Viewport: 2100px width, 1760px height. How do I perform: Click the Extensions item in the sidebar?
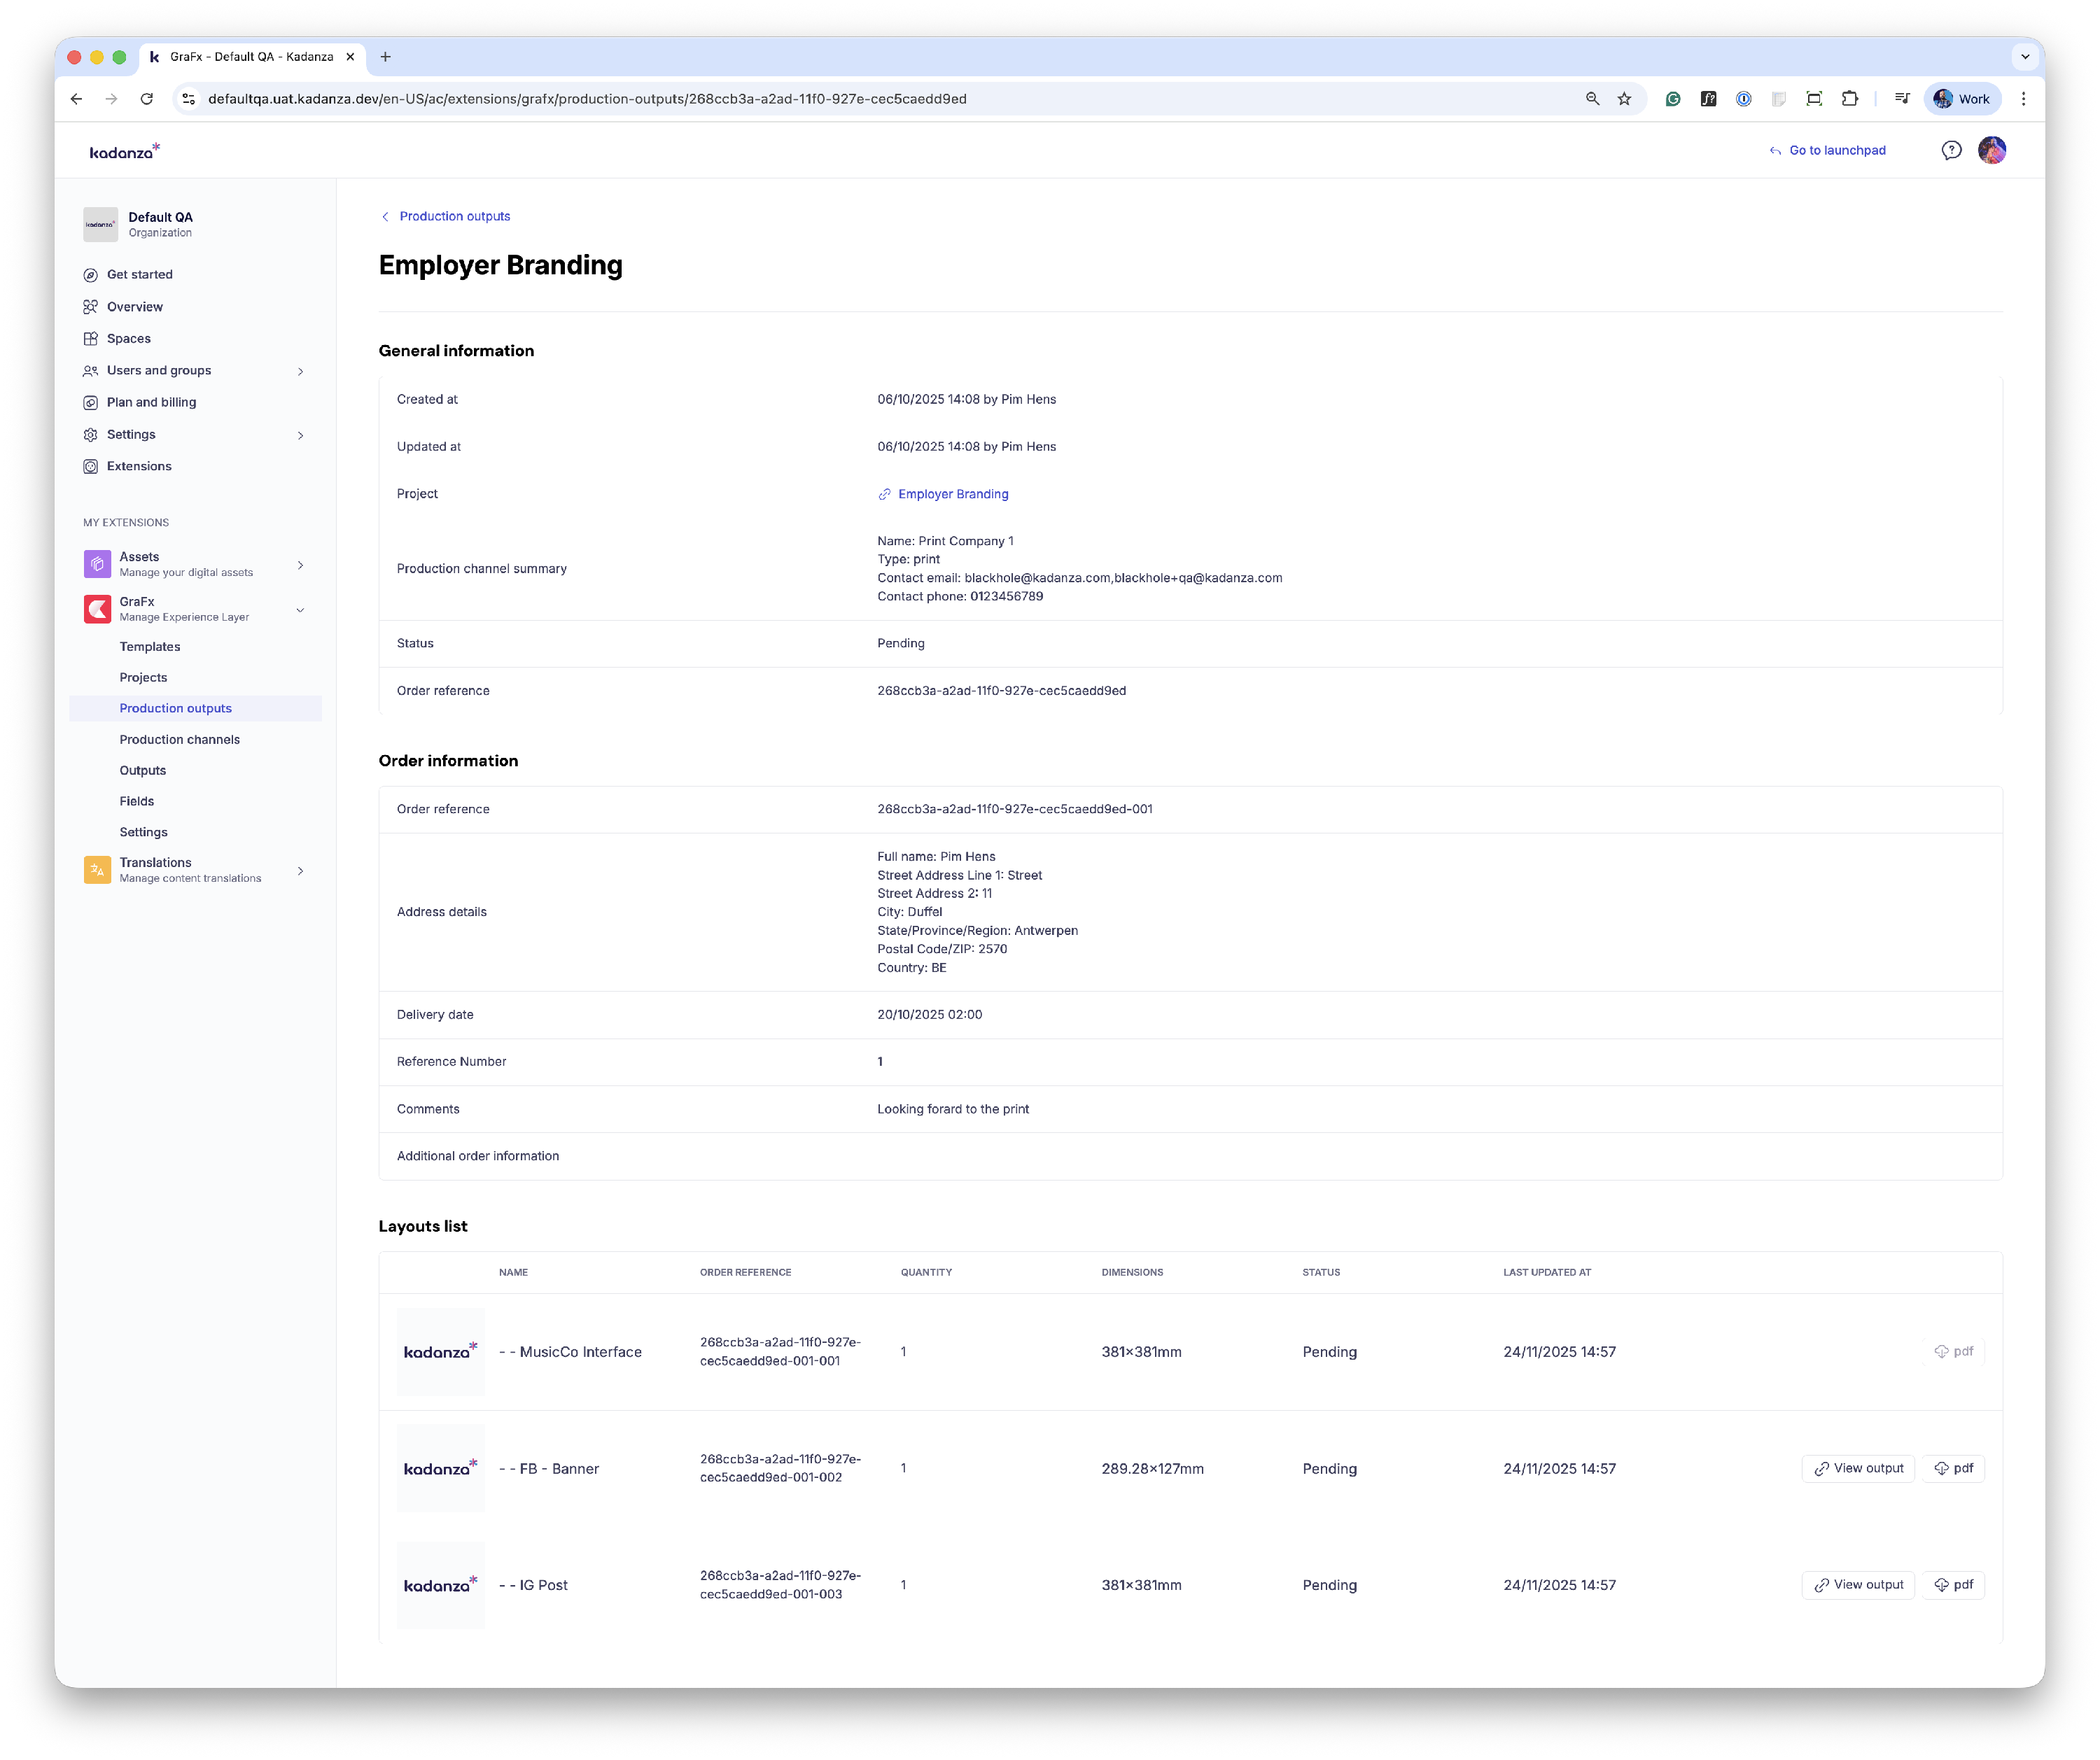tap(139, 466)
